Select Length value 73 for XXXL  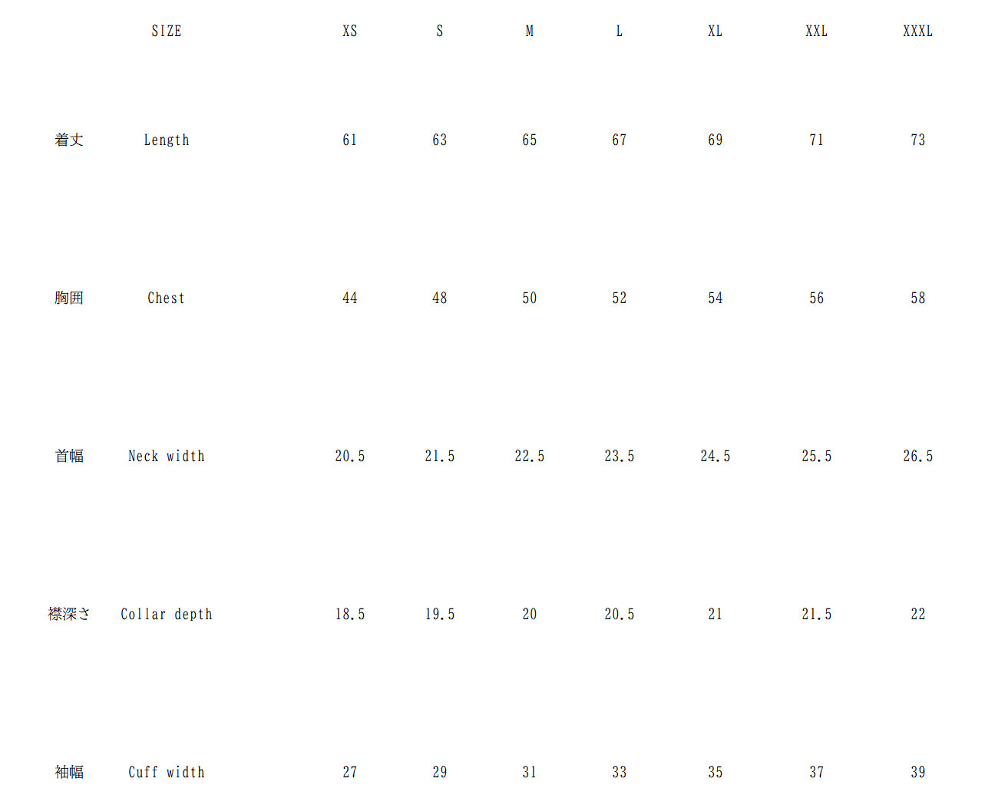918,140
